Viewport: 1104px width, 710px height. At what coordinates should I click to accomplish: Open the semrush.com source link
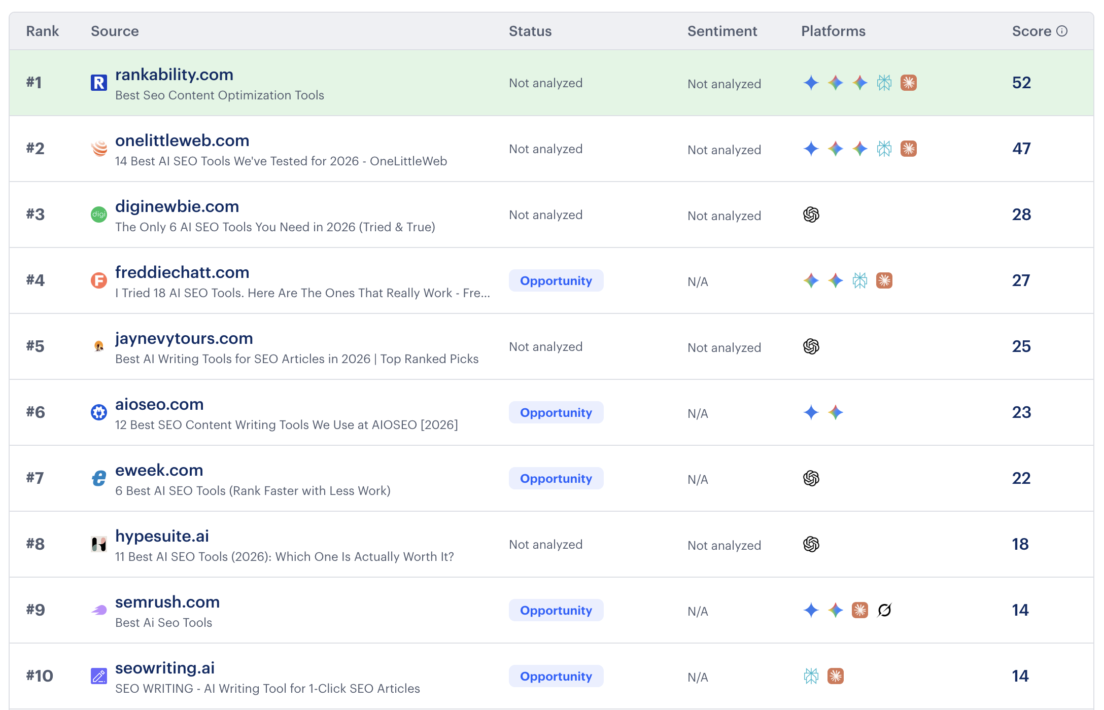tap(167, 602)
